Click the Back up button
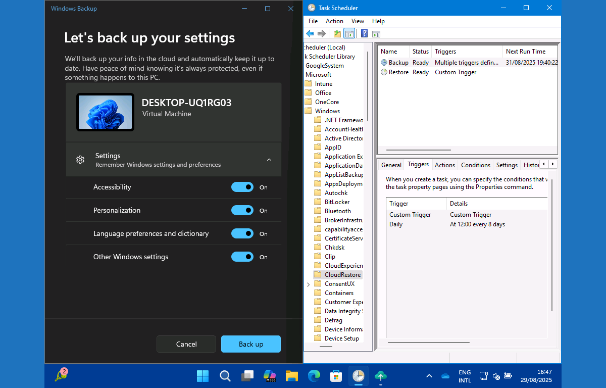This screenshot has width=606, height=388. [x=250, y=344]
